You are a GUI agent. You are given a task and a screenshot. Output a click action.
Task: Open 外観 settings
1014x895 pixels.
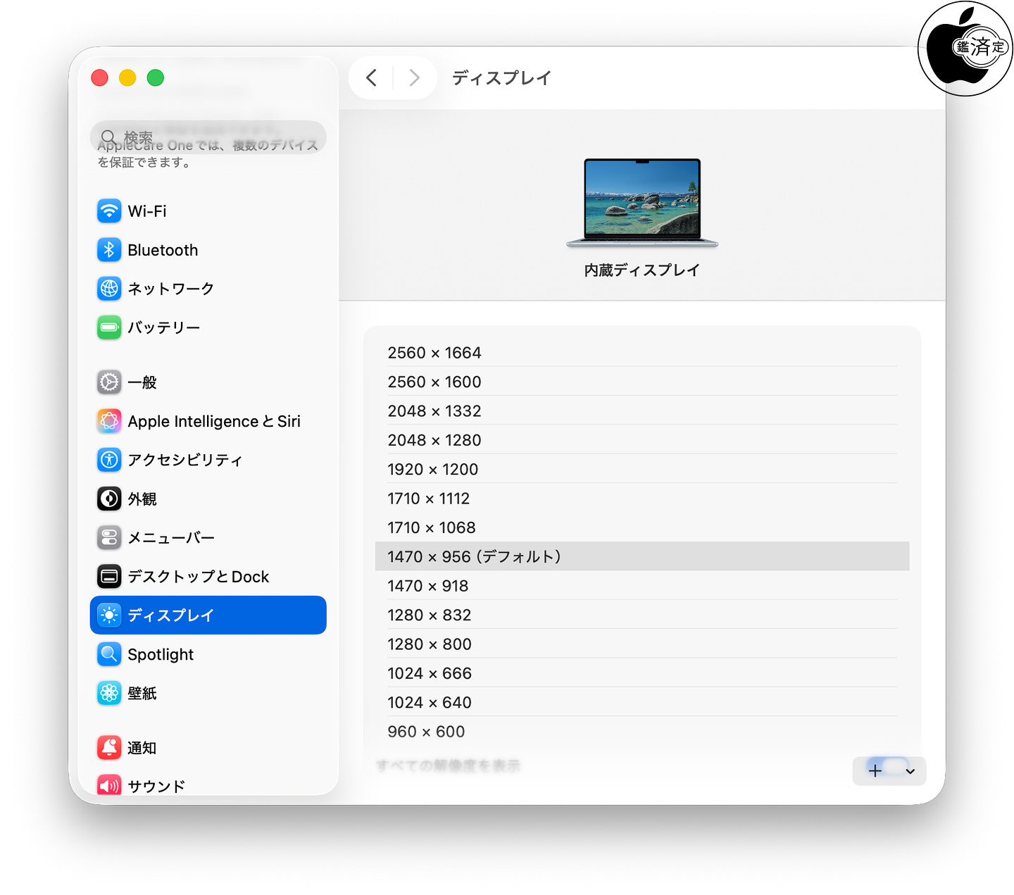[x=142, y=499]
